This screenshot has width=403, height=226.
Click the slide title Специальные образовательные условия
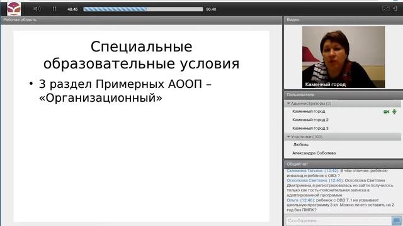coord(141,55)
